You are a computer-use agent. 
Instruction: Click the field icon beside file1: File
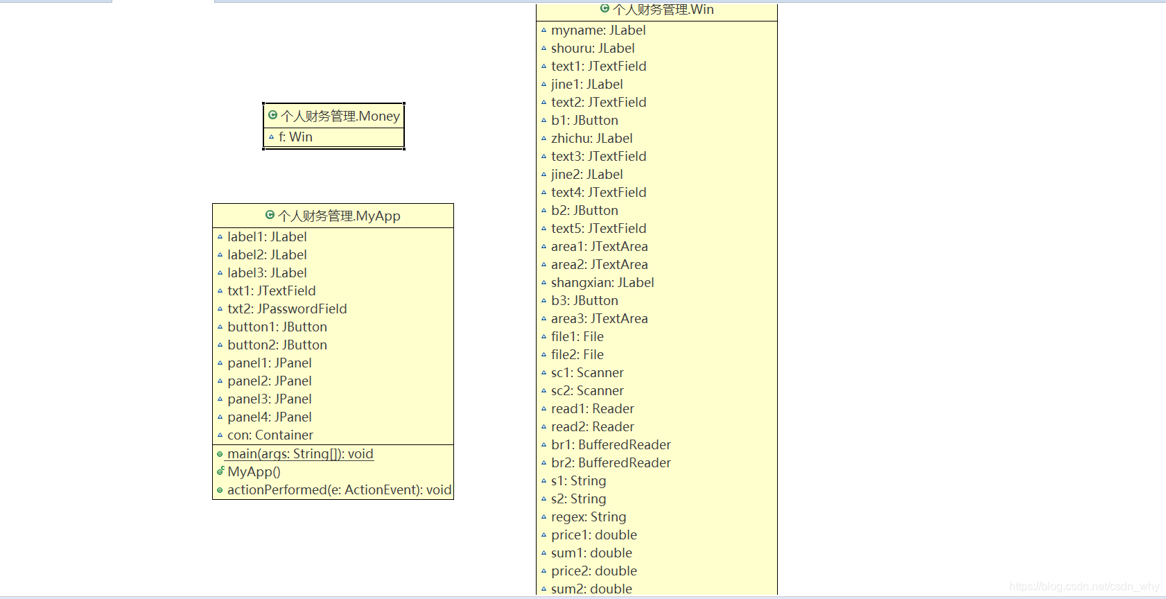543,337
